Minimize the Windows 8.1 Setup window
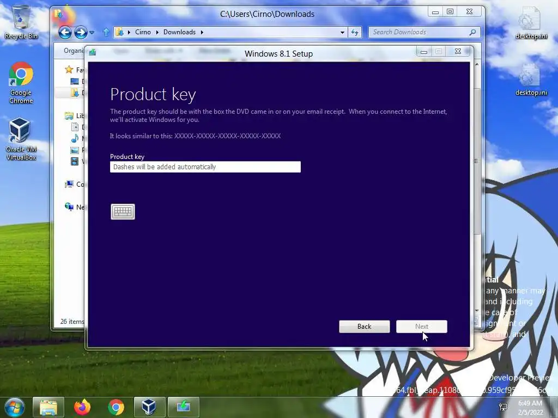The height and width of the screenshot is (418, 558). 424,52
